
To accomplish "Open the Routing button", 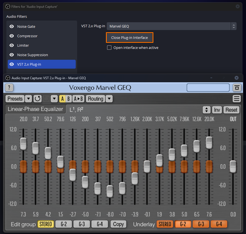I will (x=96, y=99).
